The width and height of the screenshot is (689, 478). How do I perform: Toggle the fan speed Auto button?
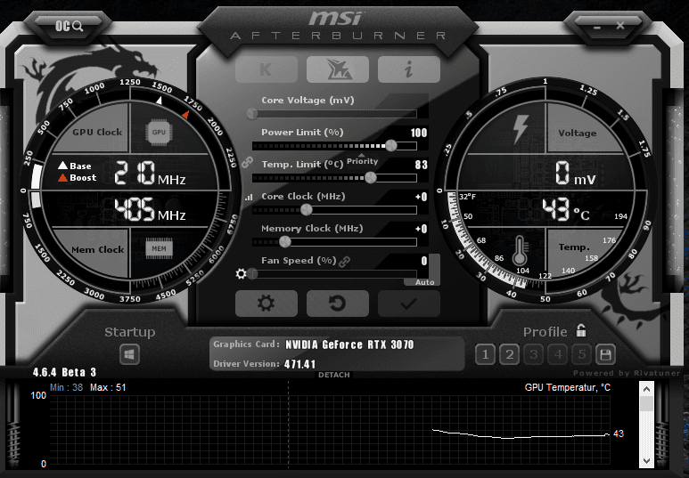424,282
